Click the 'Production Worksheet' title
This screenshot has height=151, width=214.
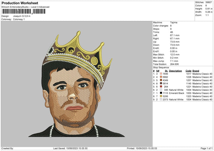[x=20, y=3]
